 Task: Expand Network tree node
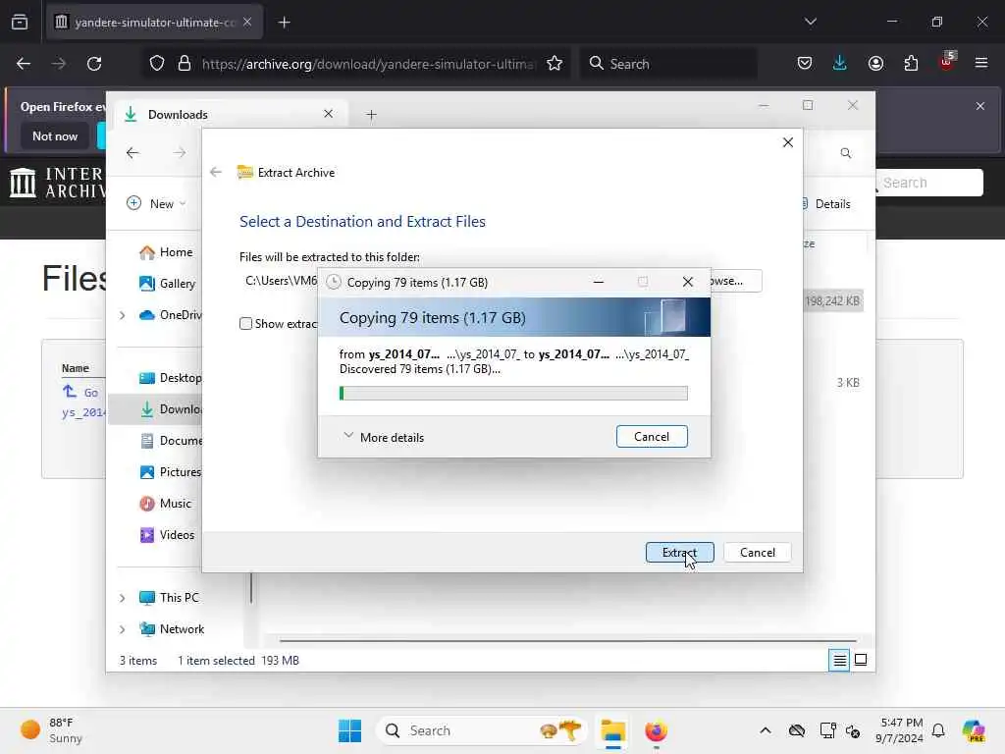click(x=123, y=629)
